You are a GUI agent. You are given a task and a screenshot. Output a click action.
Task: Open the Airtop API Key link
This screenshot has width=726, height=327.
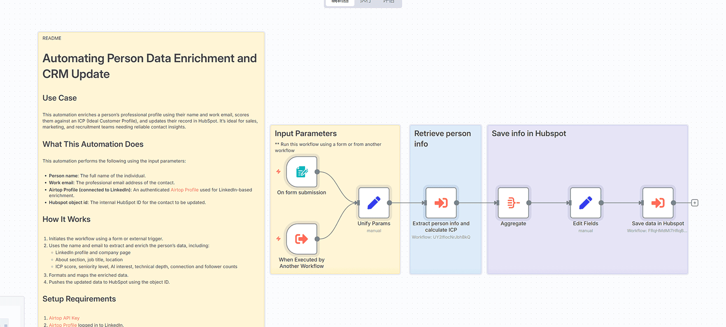coord(64,318)
